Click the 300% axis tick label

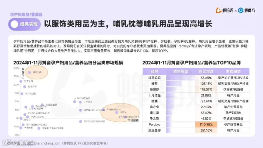(x=16, y=68)
